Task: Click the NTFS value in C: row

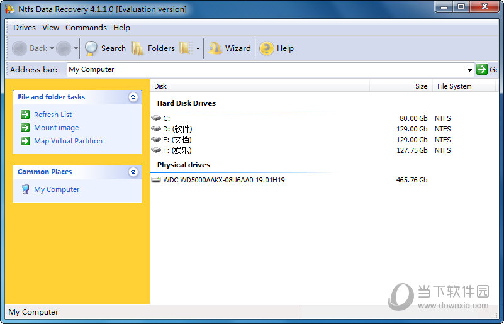Action: pos(443,118)
